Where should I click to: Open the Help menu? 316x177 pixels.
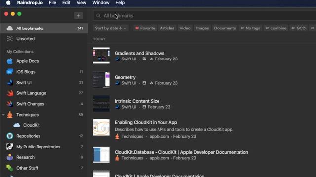120,3
